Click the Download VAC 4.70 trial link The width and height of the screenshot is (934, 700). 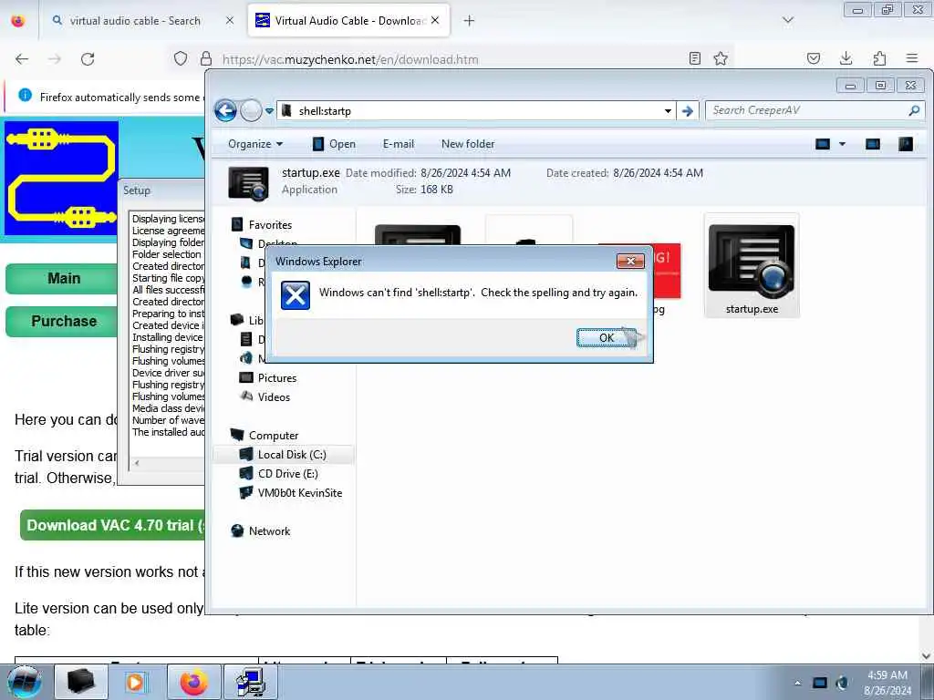113,526
